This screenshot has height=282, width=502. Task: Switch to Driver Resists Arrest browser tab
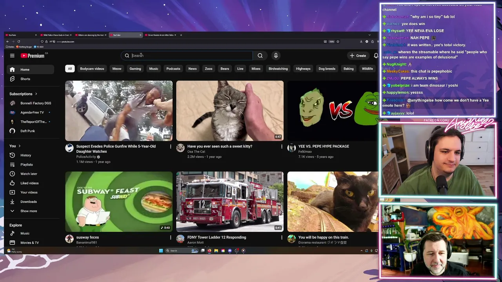(160, 35)
